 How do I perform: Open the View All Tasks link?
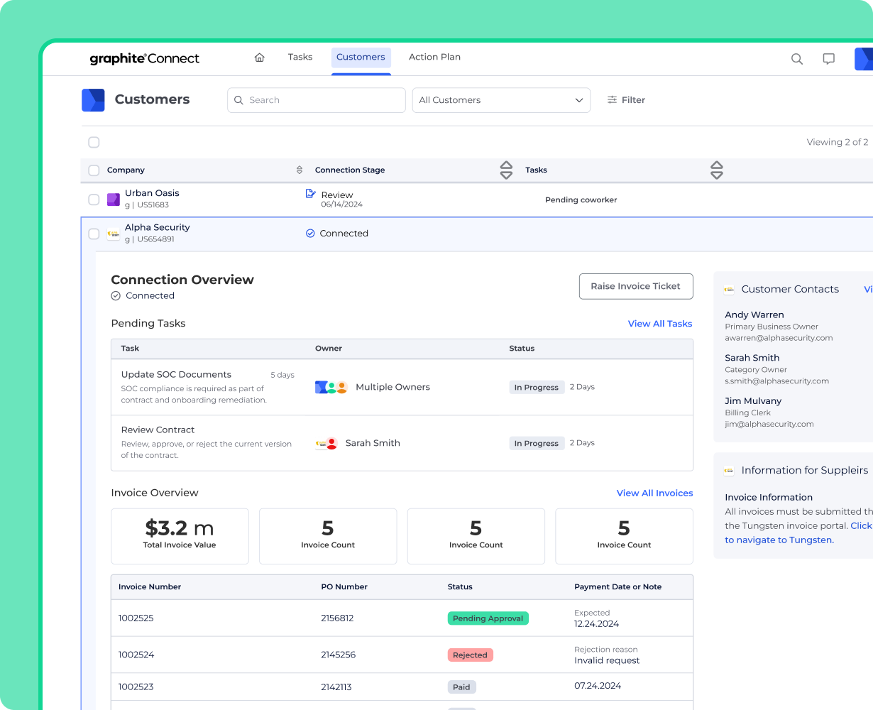(x=660, y=324)
